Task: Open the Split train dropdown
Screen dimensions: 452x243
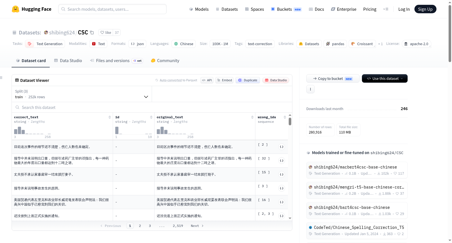Action: tap(82, 94)
